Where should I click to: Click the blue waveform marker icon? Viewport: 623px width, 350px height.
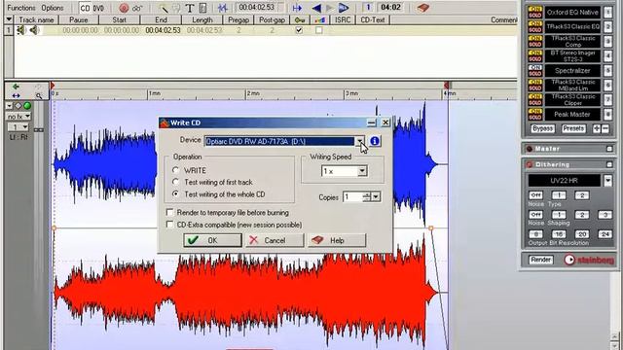click(223, 8)
